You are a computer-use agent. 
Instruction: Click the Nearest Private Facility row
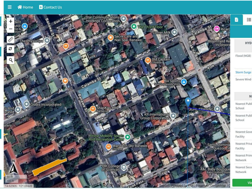(243, 146)
